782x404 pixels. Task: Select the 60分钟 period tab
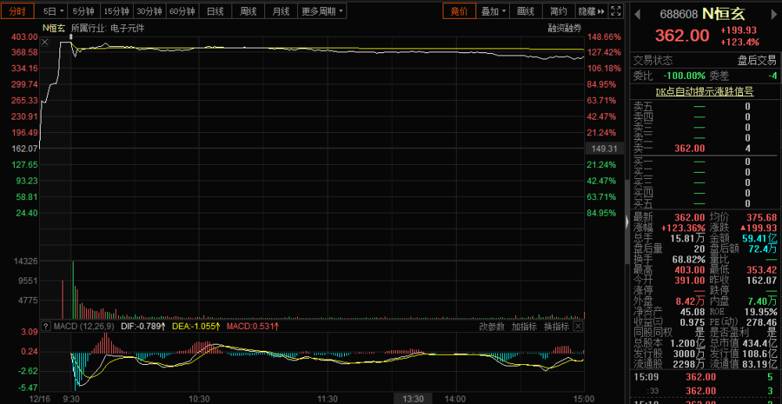(x=182, y=11)
